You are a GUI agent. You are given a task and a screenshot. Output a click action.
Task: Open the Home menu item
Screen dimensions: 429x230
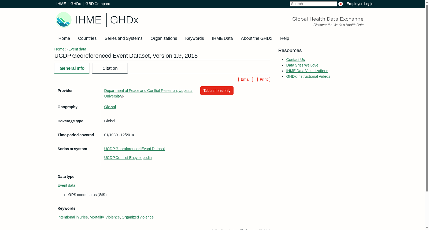64,38
